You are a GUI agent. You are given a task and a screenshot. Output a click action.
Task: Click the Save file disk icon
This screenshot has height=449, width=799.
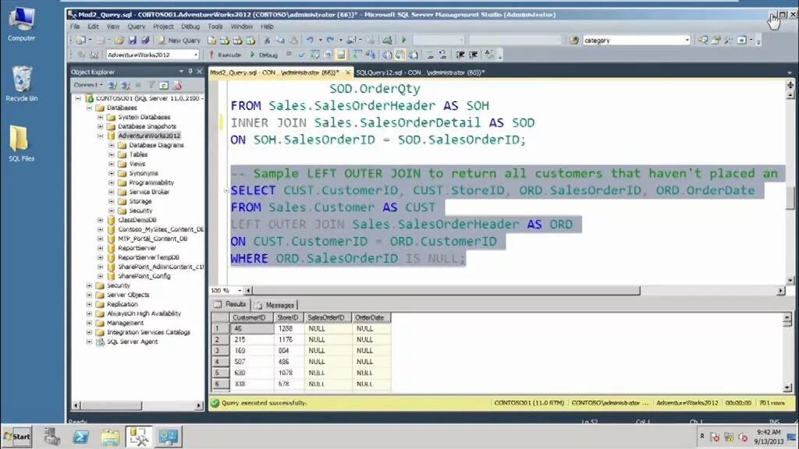(x=133, y=41)
